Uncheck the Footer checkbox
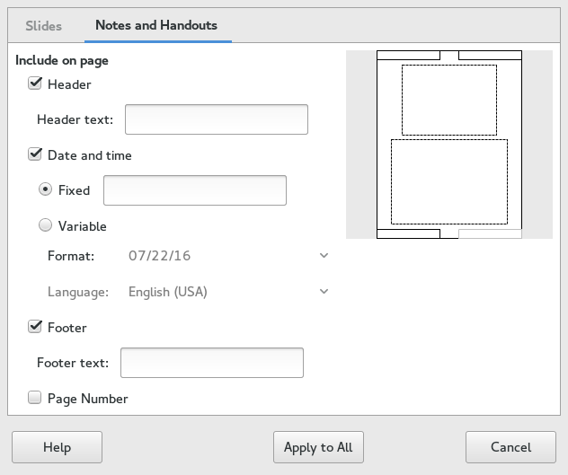The width and height of the screenshot is (568, 475). [x=35, y=327]
